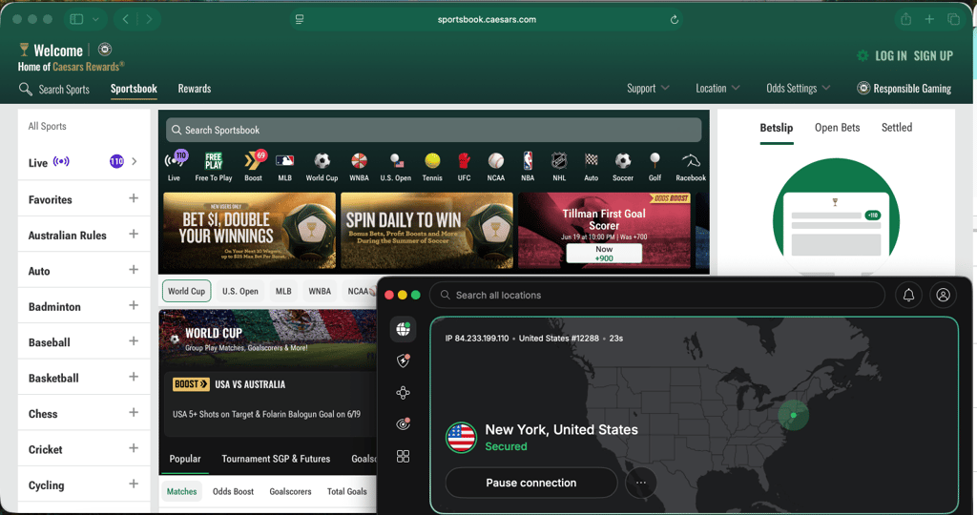Open new Safari tab with plus icon
This screenshot has height=515, width=977.
tap(929, 19)
